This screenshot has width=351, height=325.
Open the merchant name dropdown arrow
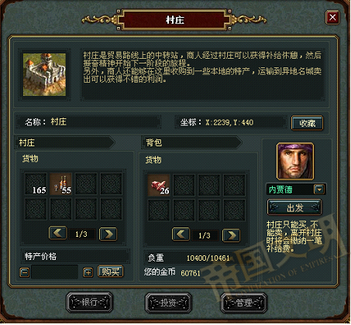coord(319,190)
